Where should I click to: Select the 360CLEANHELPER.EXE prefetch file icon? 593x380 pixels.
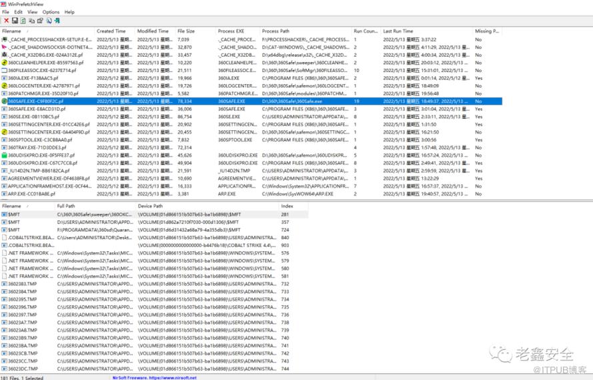click(4, 63)
